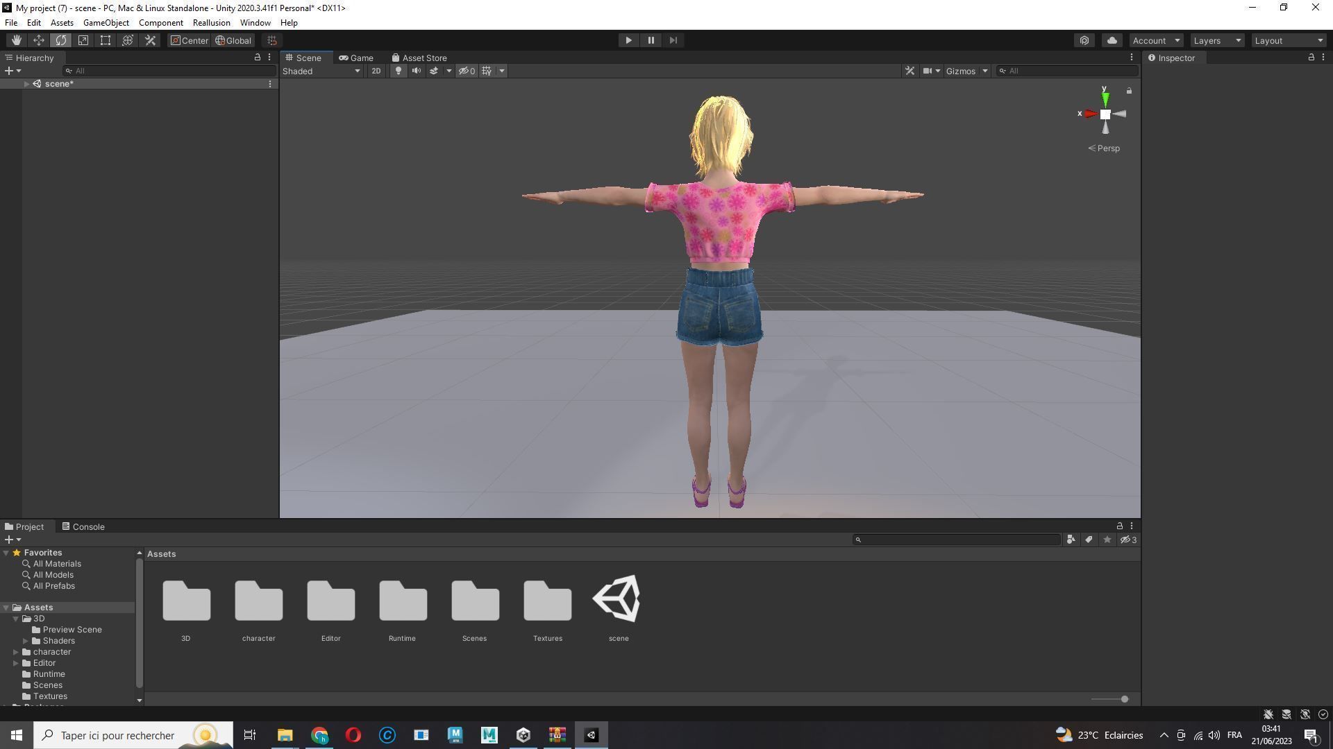Lock the Hierarchy panel
1333x749 pixels.
click(258, 58)
